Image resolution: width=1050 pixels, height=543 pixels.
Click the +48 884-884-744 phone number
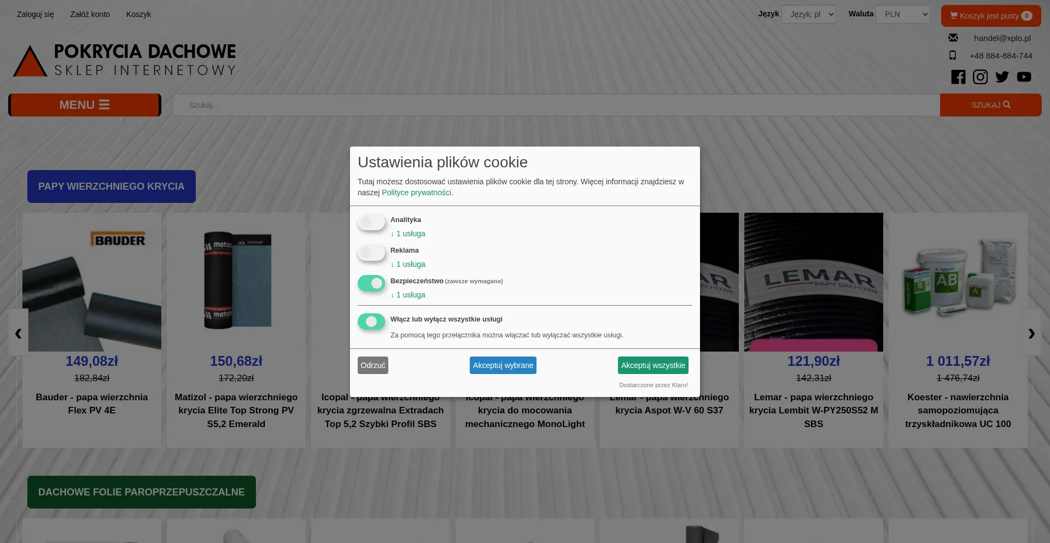[x=1001, y=56]
